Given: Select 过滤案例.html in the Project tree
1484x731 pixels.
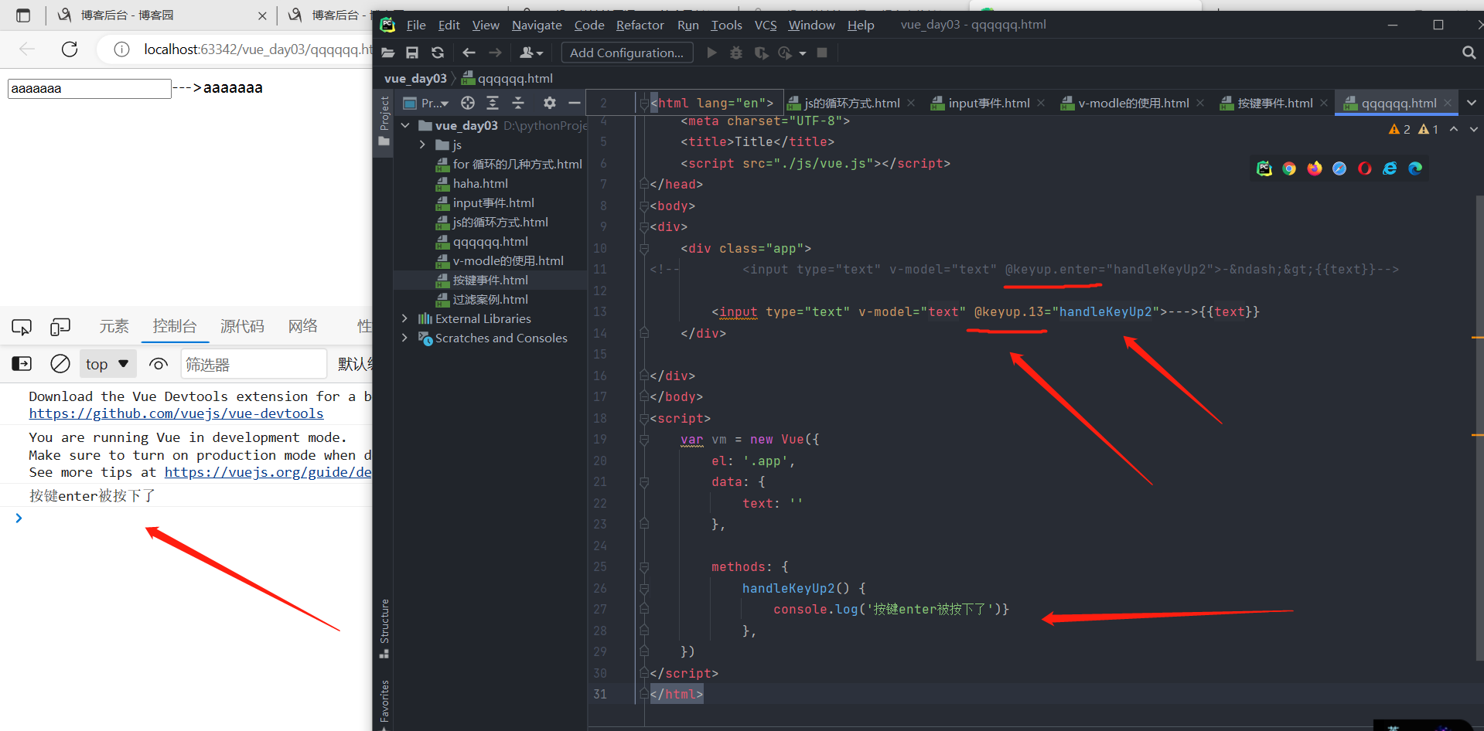Looking at the screenshot, I should (490, 299).
